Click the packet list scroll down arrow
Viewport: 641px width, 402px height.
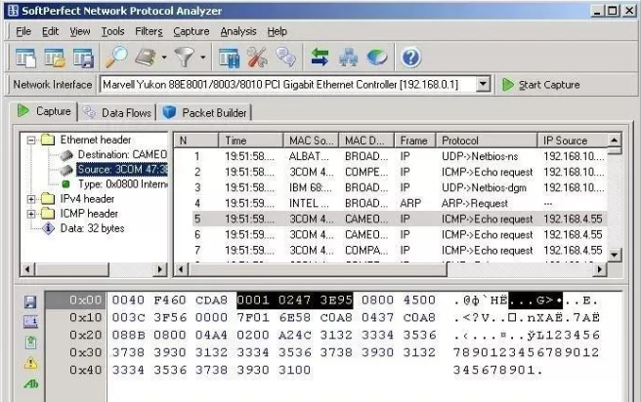coord(614,255)
